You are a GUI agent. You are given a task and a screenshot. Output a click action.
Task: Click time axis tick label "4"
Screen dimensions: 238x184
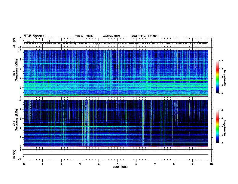[99, 164]
